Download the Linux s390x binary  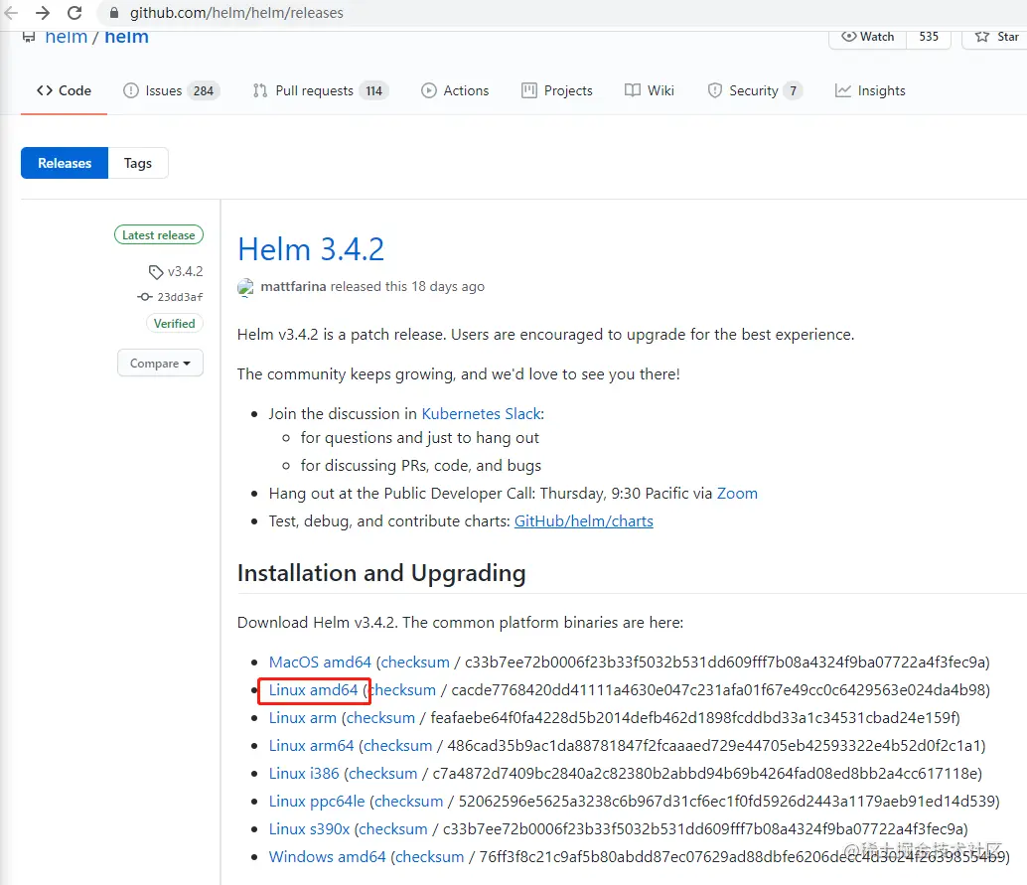(x=309, y=829)
